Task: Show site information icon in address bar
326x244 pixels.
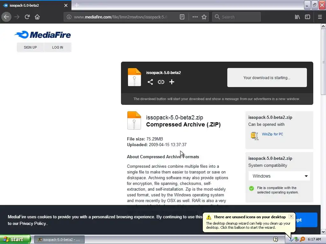Action: pos(69,17)
